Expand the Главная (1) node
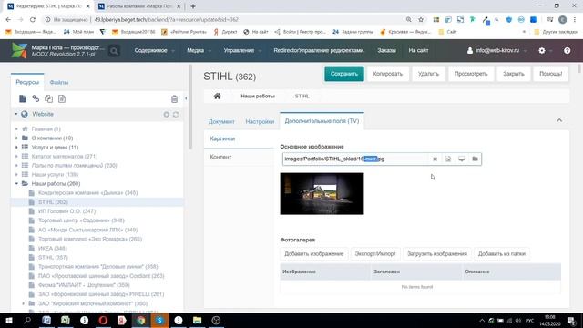Viewport: 583px width, 328px height. click(16, 129)
